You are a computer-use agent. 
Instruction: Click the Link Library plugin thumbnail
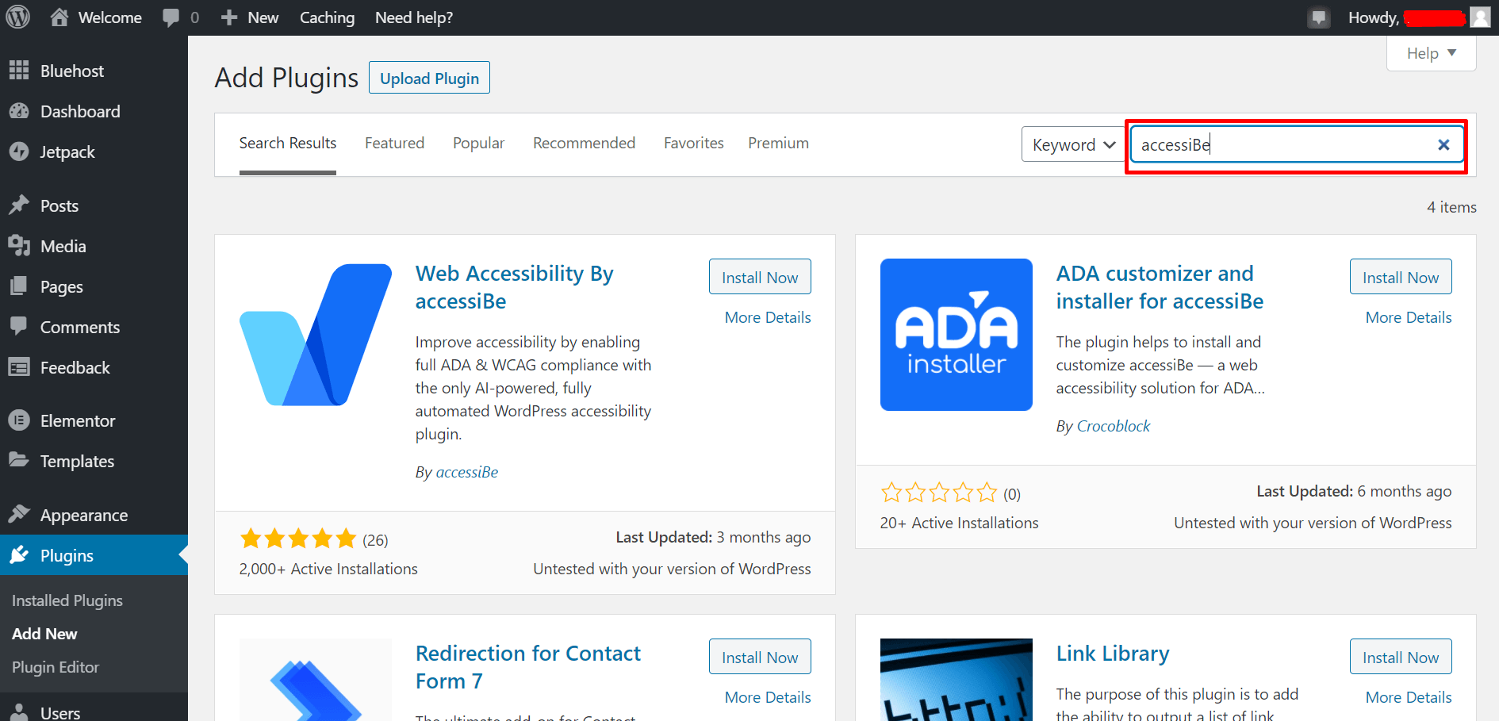tap(957, 680)
